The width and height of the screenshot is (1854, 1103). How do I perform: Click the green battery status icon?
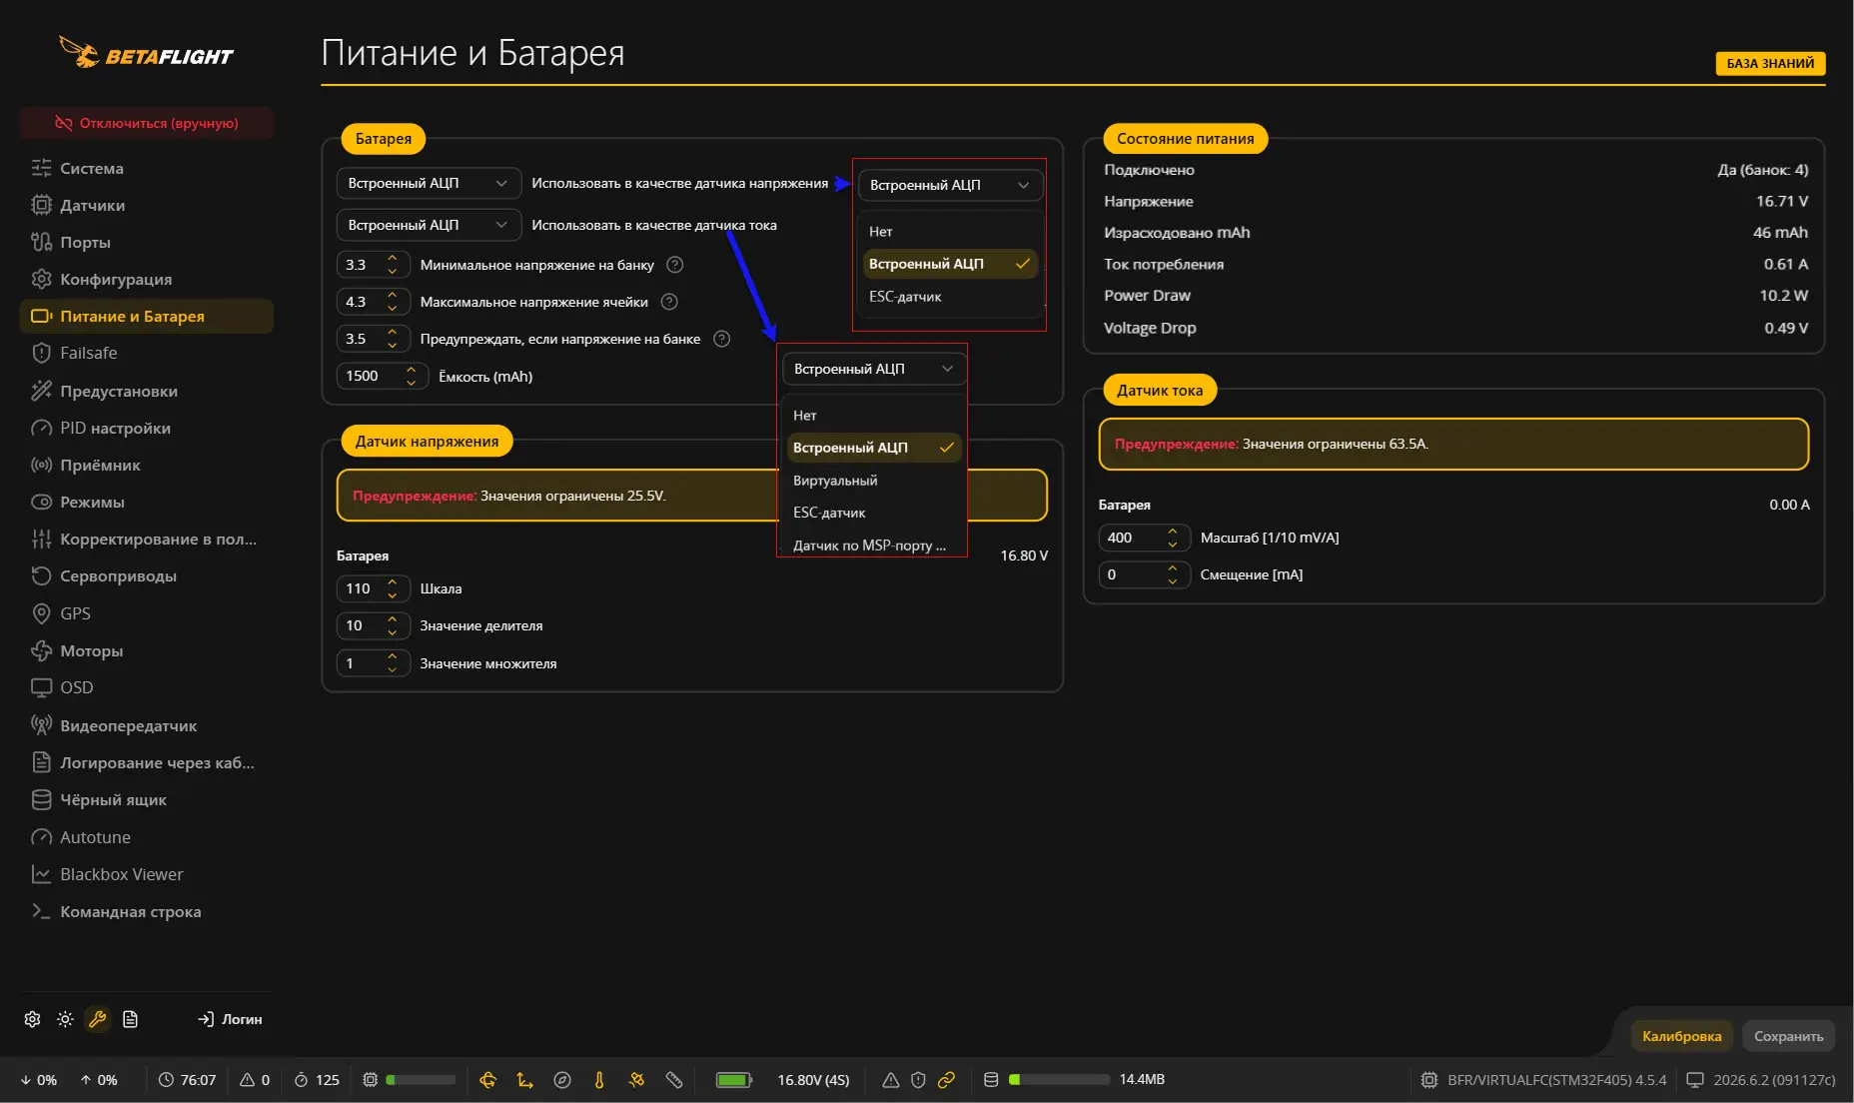coord(734,1080)
